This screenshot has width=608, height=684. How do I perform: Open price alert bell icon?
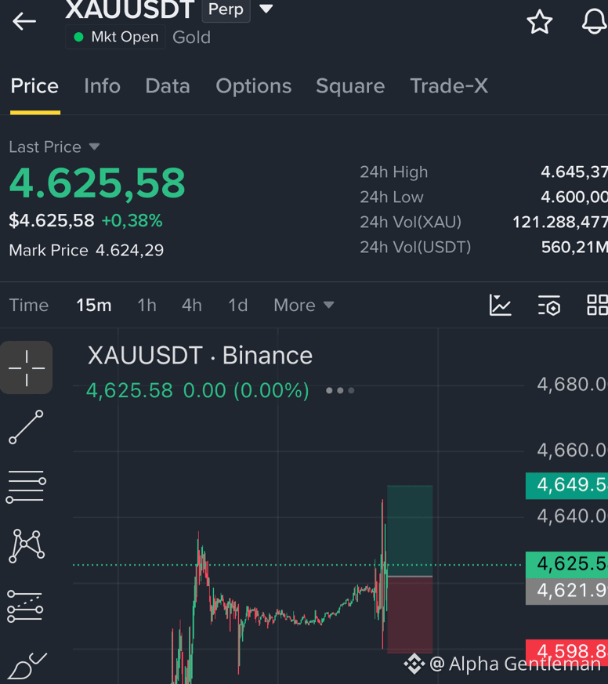coord(595,21)
